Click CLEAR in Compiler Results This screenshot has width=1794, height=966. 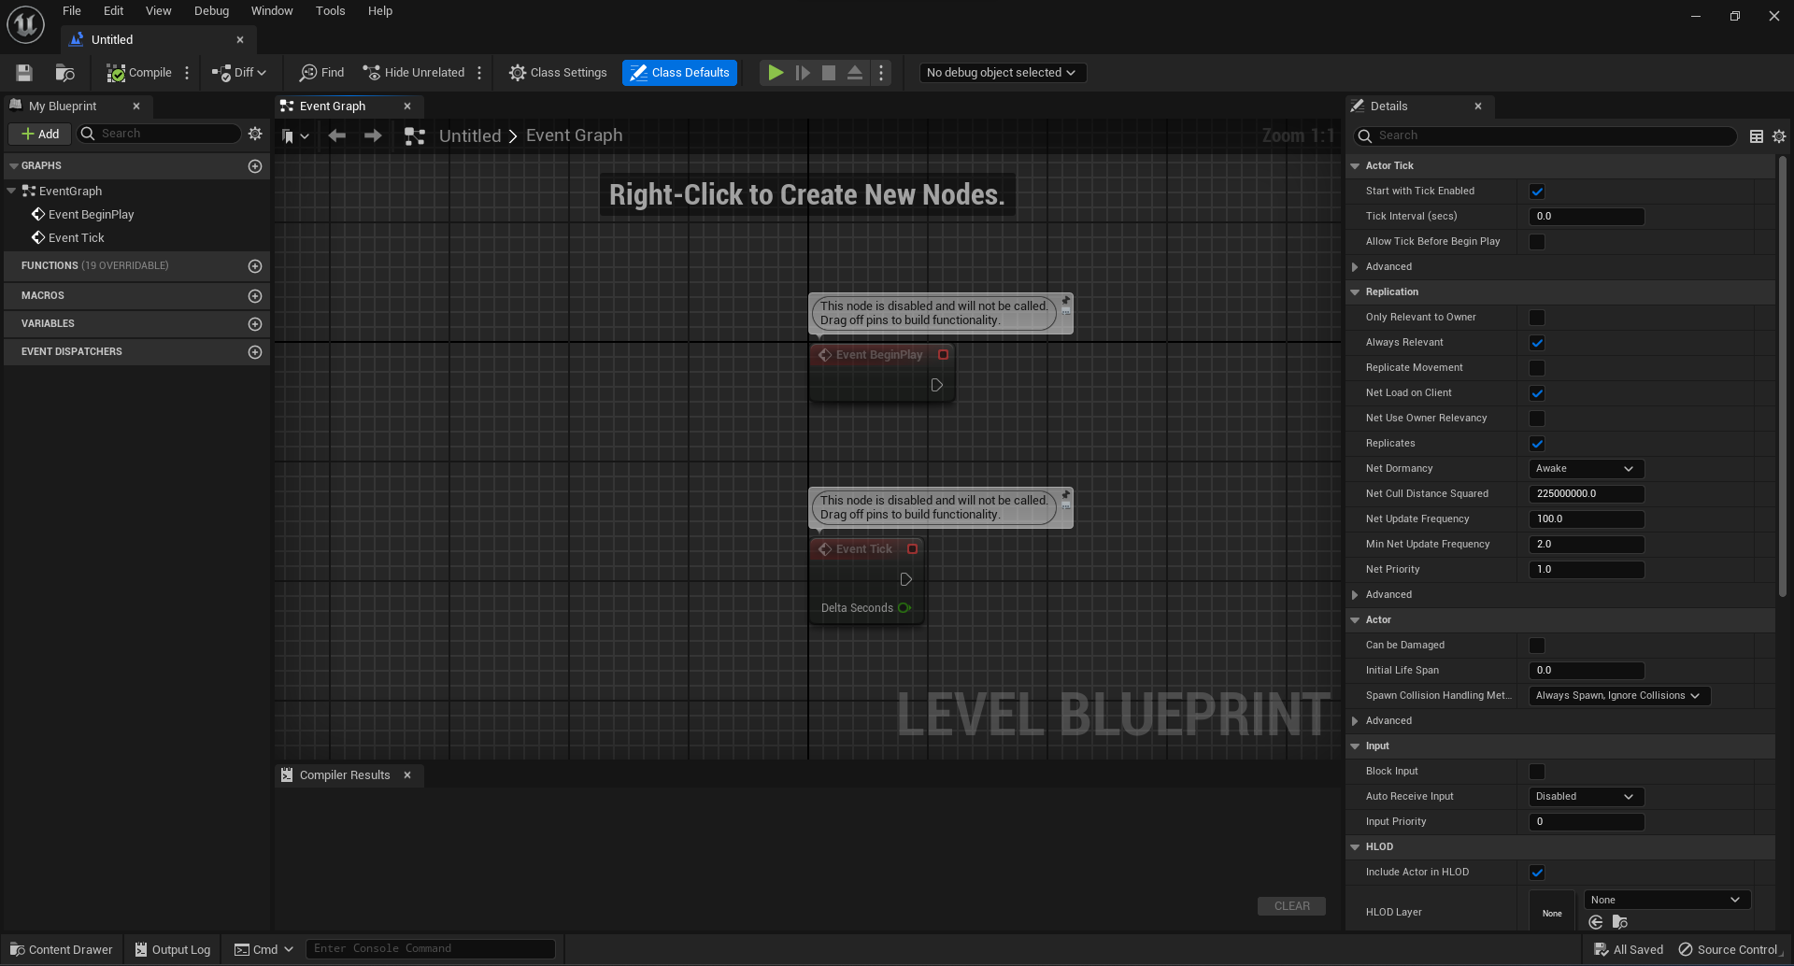click(x=1291, y=905)
